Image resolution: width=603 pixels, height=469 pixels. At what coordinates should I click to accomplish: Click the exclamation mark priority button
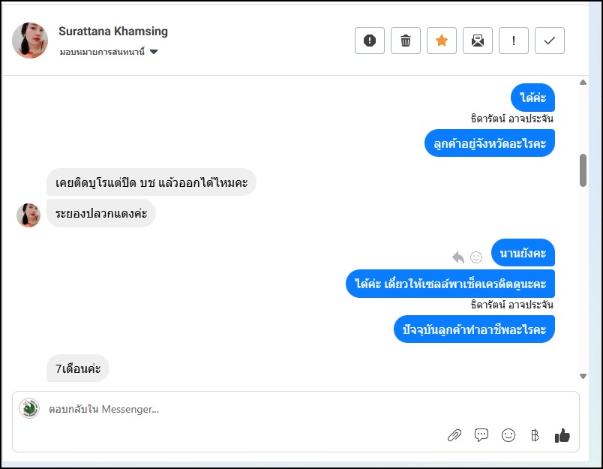(514, 41)
